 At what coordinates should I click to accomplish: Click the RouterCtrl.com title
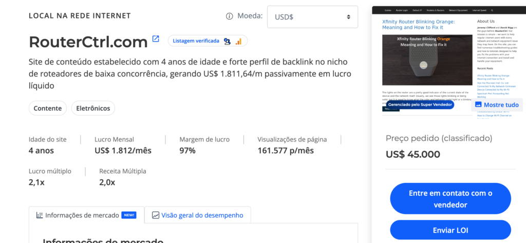click(x=88, y=42)
